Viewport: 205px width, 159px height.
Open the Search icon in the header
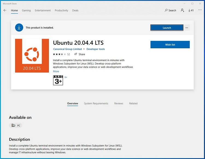(170, 10)
